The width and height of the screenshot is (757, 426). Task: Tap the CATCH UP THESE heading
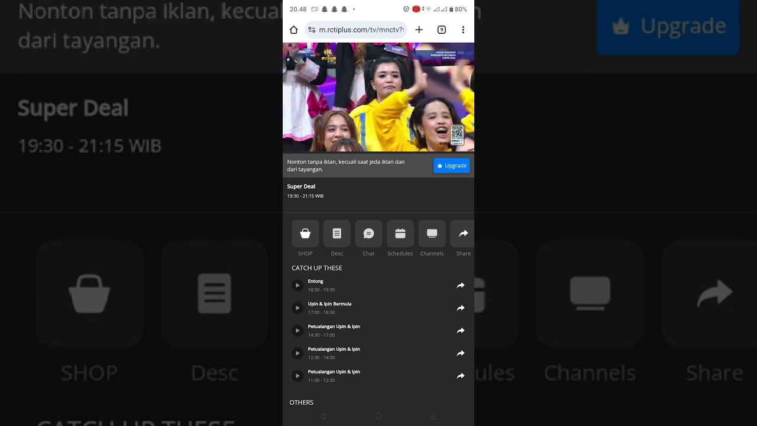coord(317,268)
